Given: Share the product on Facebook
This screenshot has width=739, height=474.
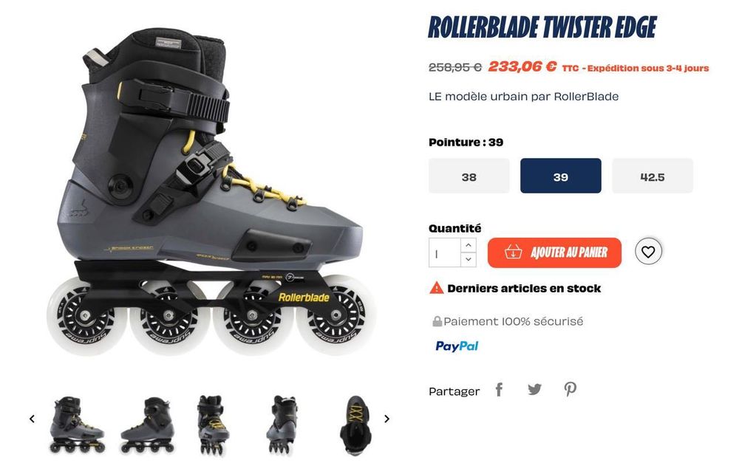Looking at the screenshot, I should pos(499,390).
